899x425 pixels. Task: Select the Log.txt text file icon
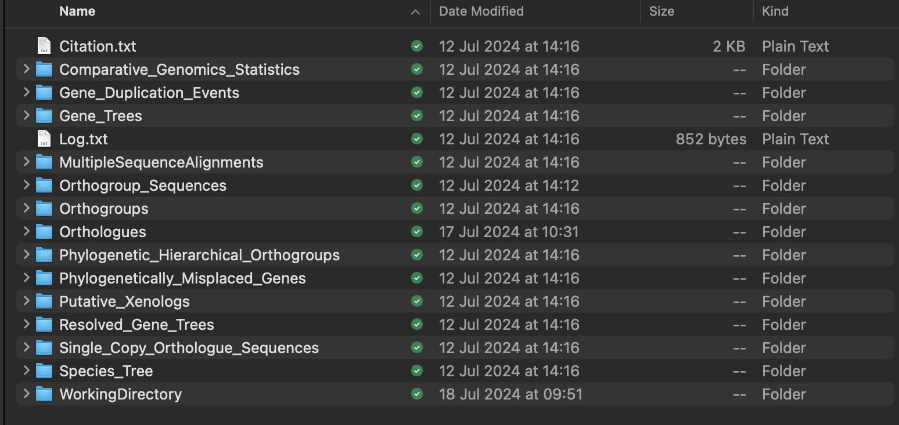[x=44, y=139]
